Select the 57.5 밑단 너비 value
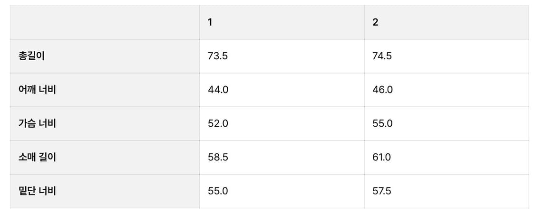Screen dimensions: 535x214 [382, 191]
